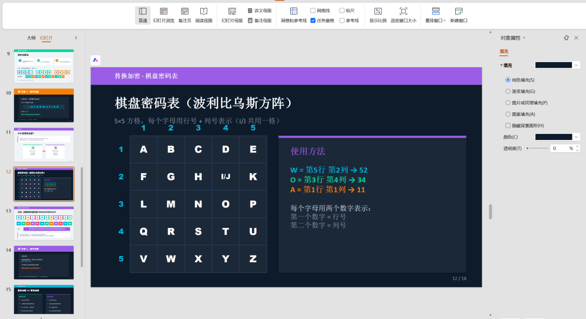Viewport: 586px width, 319px height.
Task: Check 隐藏背景图形(H) option
Action: click(x=508, y=125)
